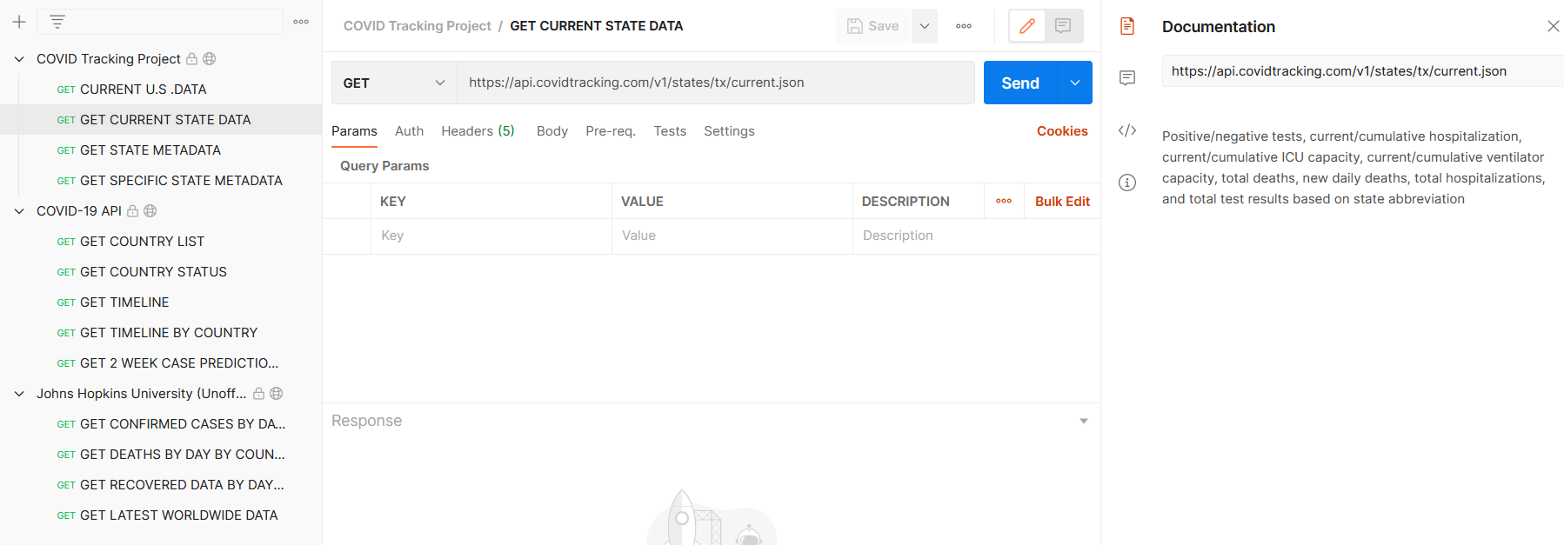Open sidebar more options ellipsis
The height and width of the screenshot is (545, 1564).
[301, 22]
